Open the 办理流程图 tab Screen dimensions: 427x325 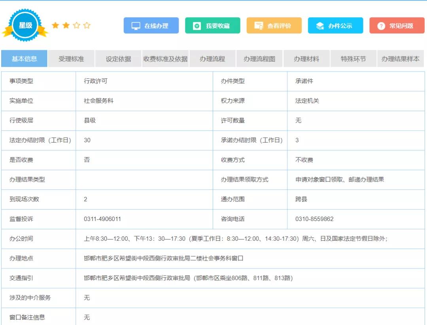259,59
